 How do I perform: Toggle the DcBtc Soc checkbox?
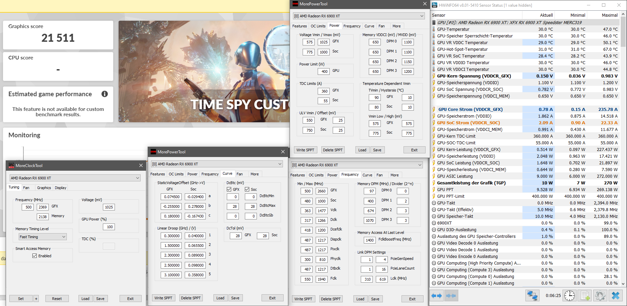247,189
